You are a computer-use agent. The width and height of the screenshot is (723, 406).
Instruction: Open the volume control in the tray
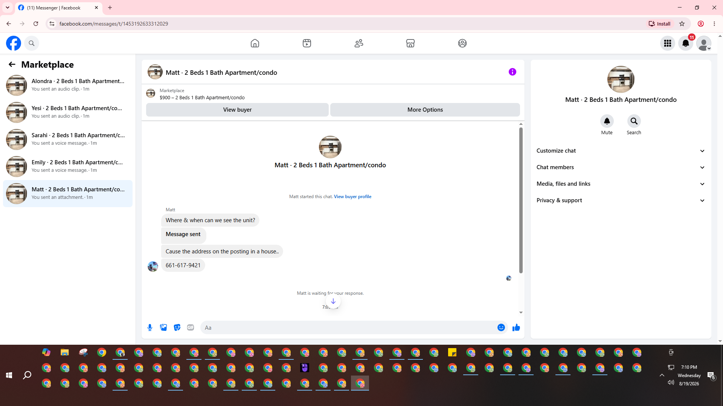671,383
